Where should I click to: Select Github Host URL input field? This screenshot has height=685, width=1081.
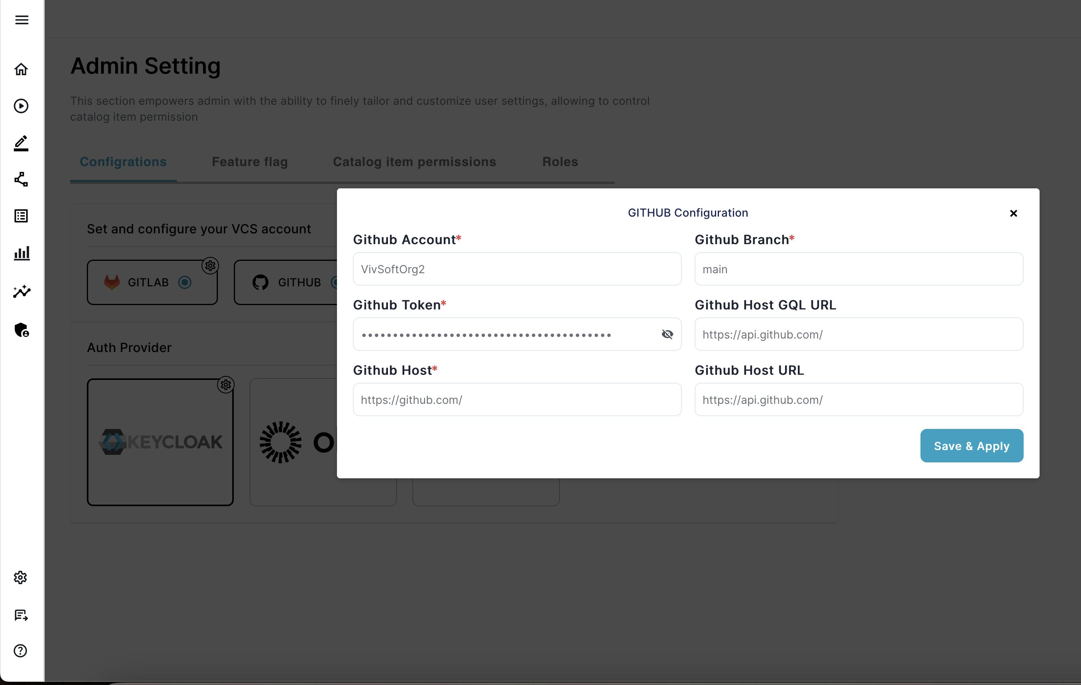[x=858, y=400]
